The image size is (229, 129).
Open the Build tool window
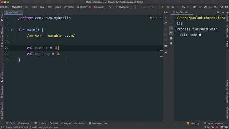[54, 123]
